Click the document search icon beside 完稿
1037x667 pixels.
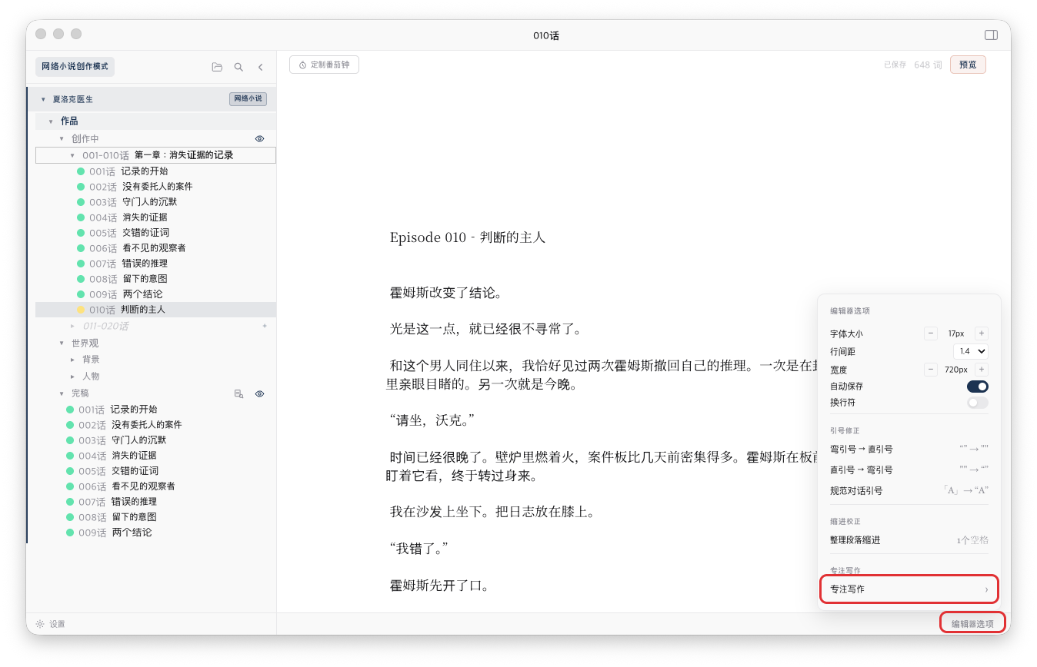pos(238,393)
